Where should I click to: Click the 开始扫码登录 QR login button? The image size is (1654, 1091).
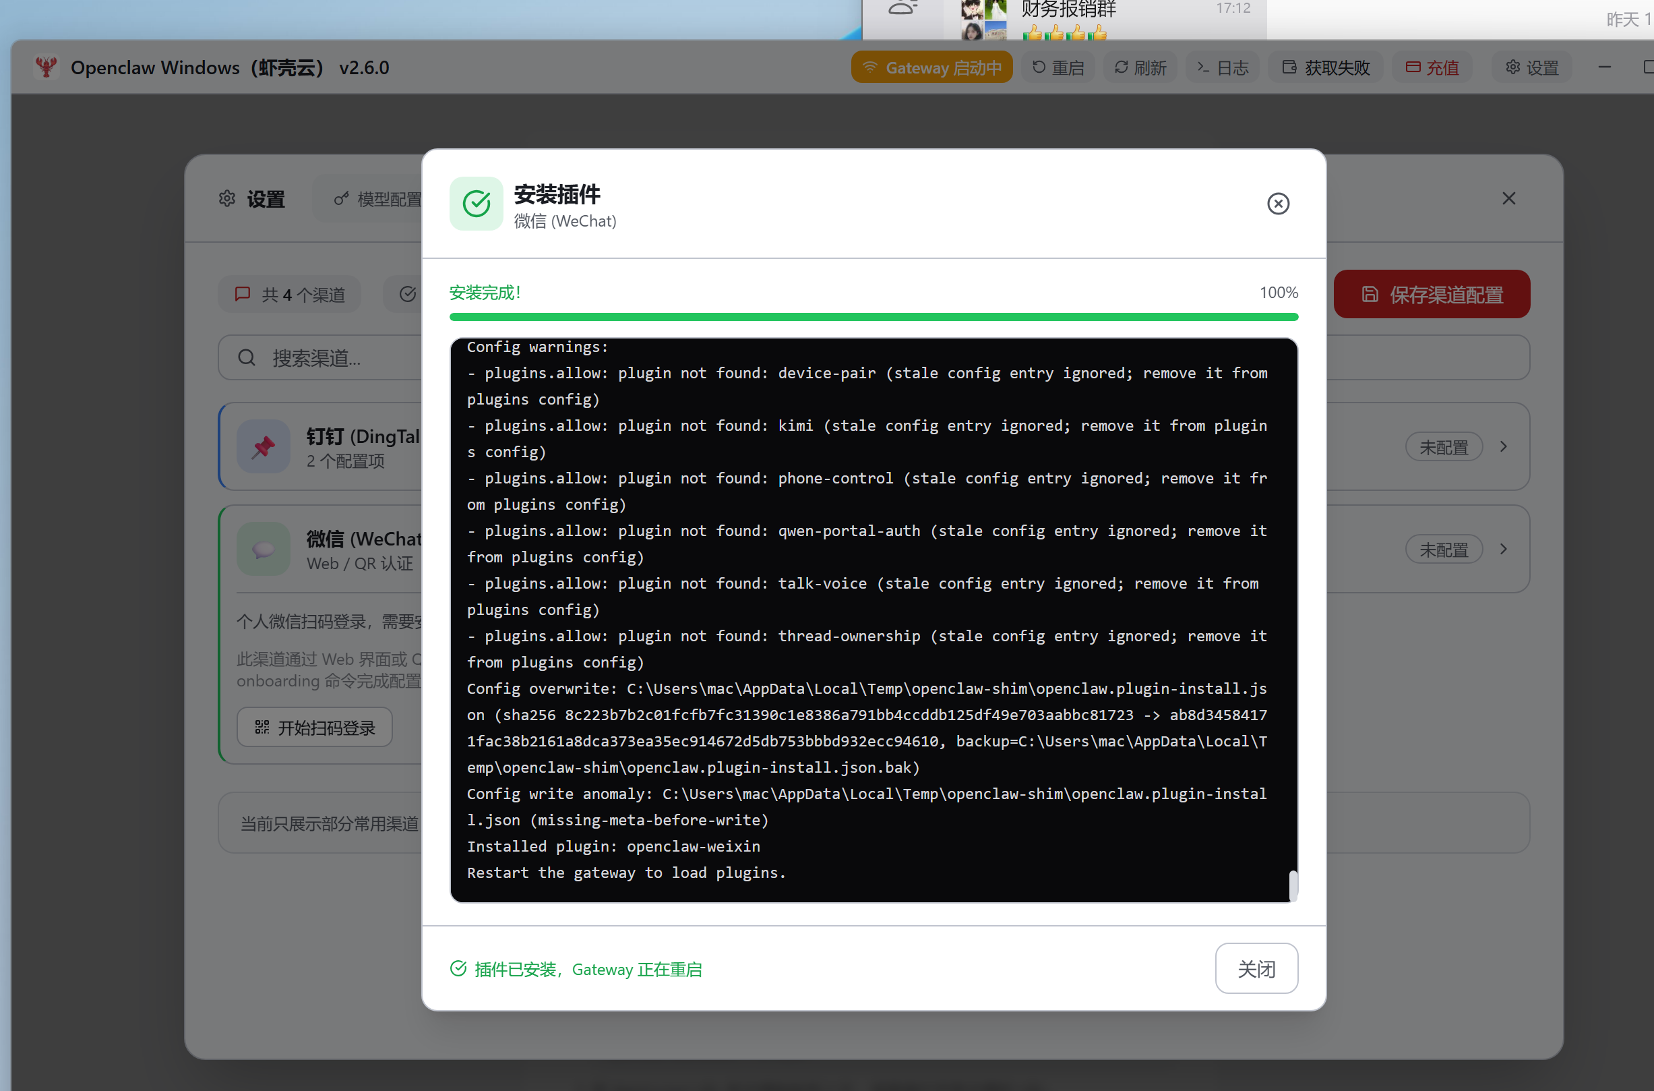click(x=315, y=728)
